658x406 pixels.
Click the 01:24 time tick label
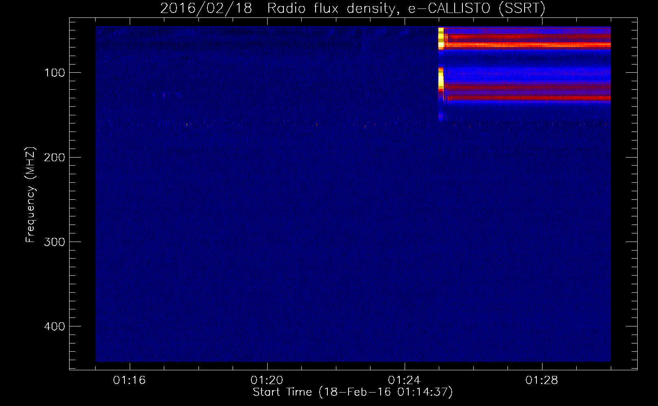coord(404,380)
